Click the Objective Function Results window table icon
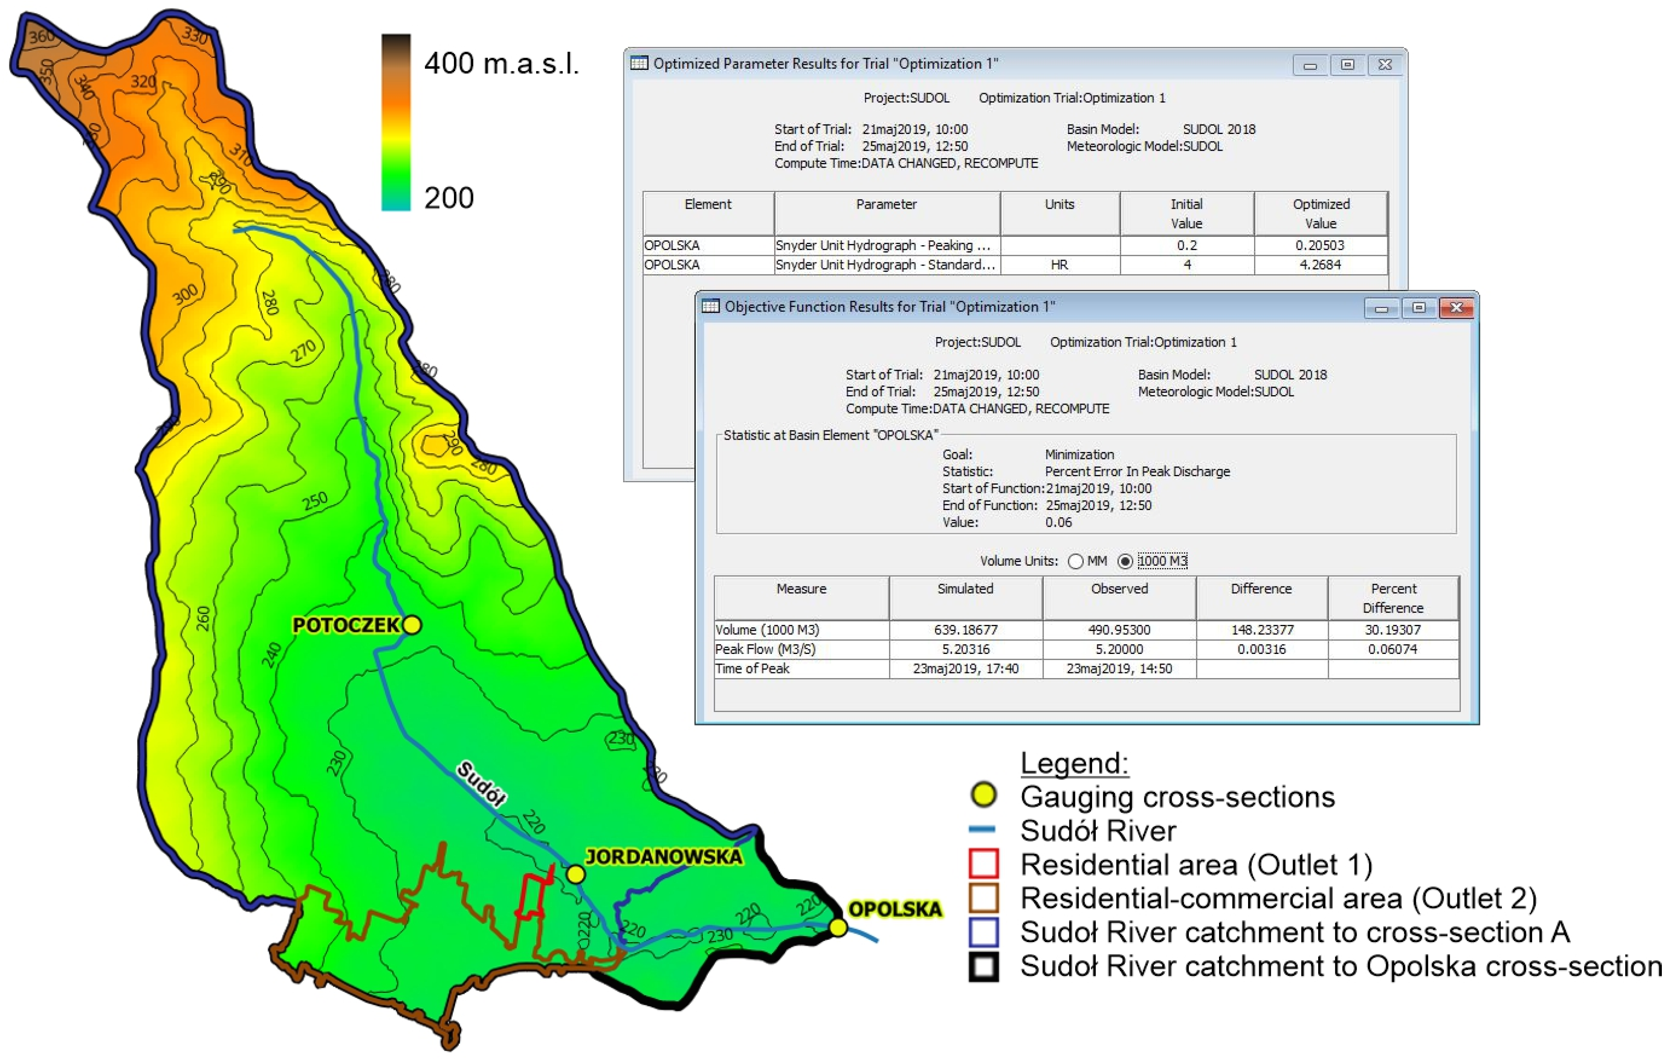Screen dimensions: 1669x1059 710,306
